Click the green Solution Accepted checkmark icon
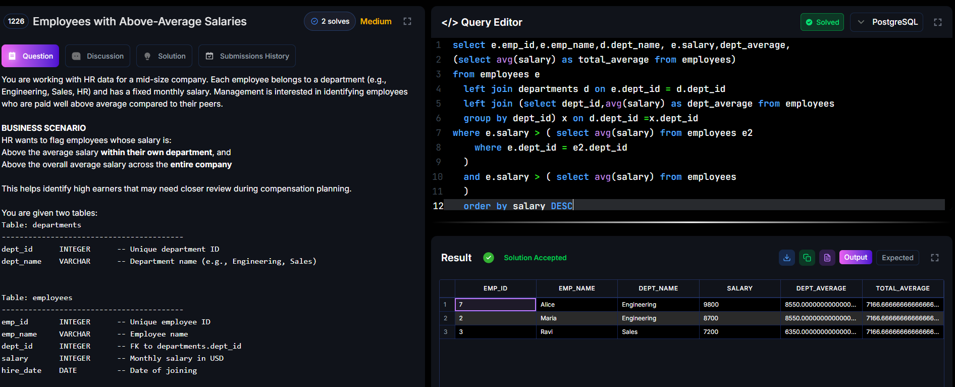955x387 pixels. click(489, 258)
